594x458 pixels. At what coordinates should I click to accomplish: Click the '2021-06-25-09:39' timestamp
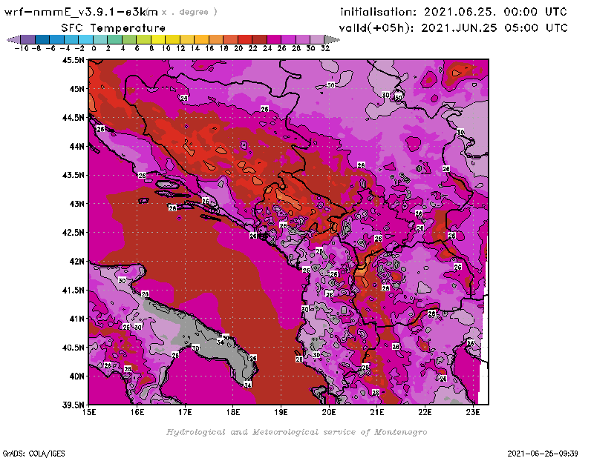pyautogui.click(x=543, y=454)
